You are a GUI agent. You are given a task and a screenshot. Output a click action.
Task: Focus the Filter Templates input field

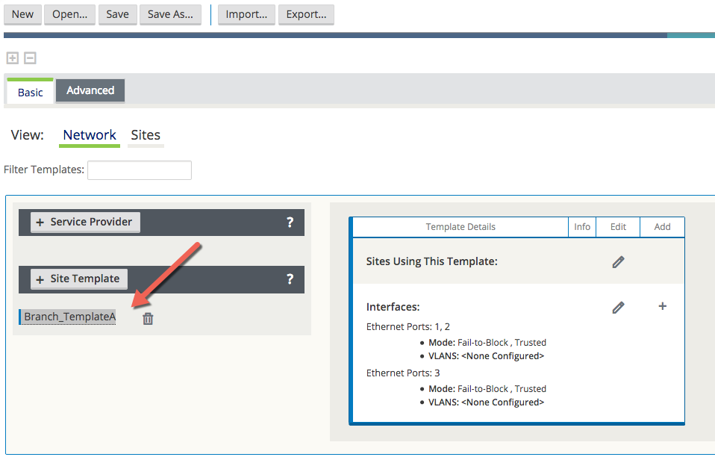coord(140,170)
